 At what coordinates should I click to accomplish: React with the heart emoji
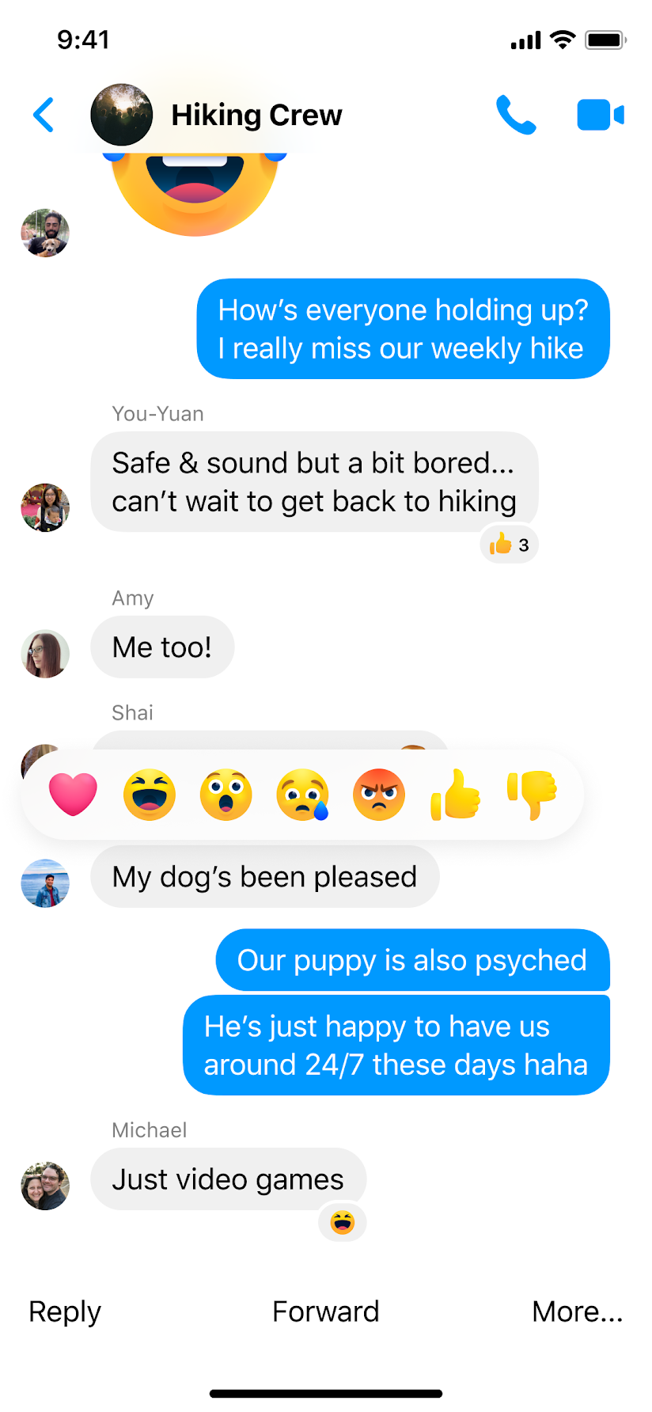73,795
